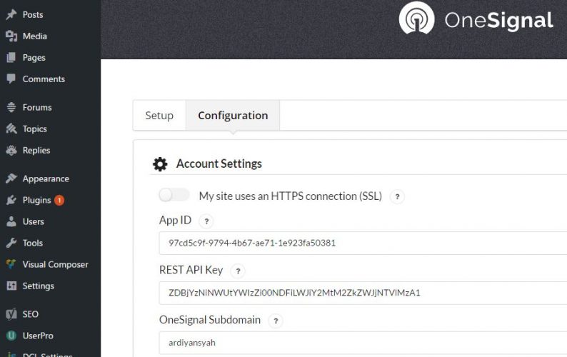Click the Posts pushpin icon

11,14
